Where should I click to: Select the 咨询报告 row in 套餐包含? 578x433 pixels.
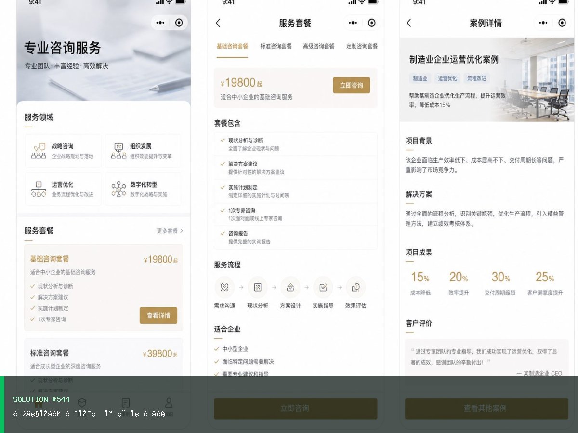click(x=296, y=237)
